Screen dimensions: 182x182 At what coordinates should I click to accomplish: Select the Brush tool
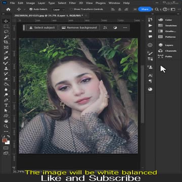tap(6, 63)
